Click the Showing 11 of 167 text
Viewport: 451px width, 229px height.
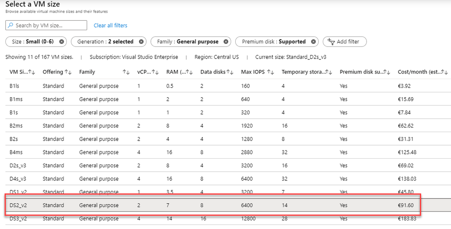pyautogui.click(x=39, y=57)
